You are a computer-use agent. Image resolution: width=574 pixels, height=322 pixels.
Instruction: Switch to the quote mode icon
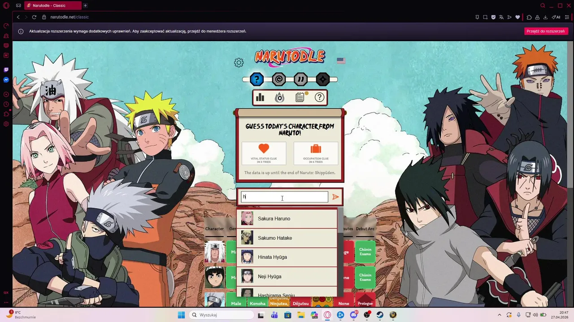301,80
